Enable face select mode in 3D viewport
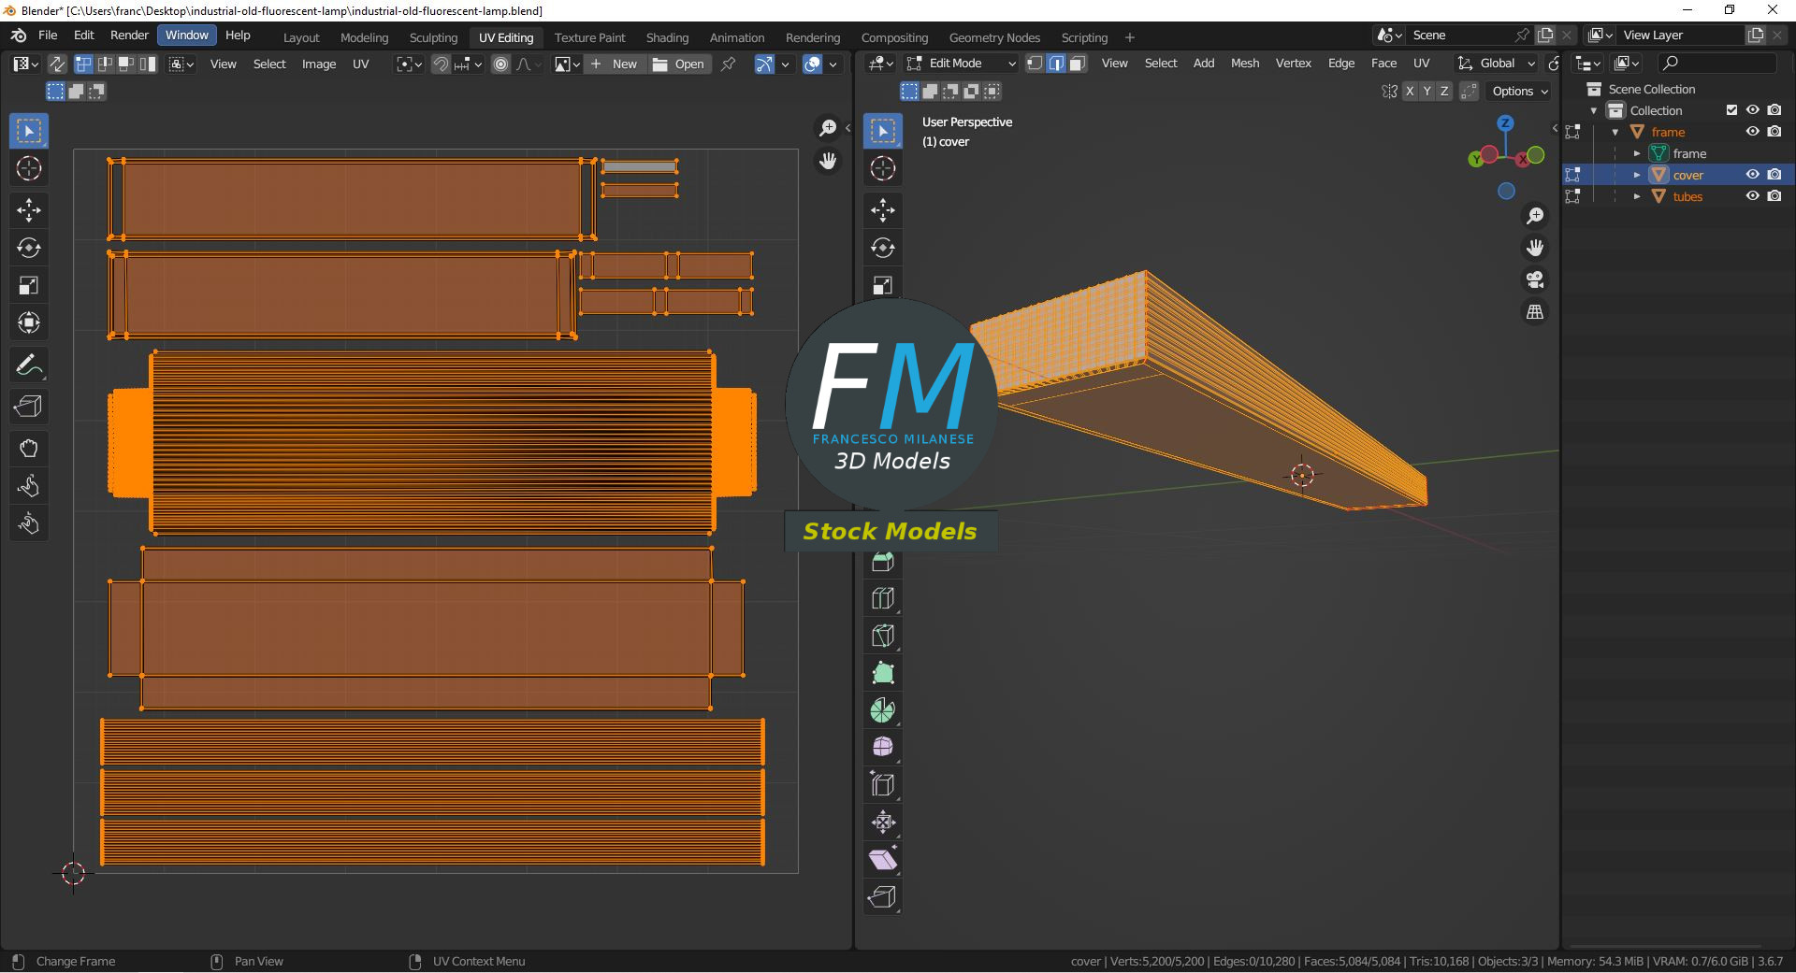The image size is (1796, 973). (x=1078, y=64)
